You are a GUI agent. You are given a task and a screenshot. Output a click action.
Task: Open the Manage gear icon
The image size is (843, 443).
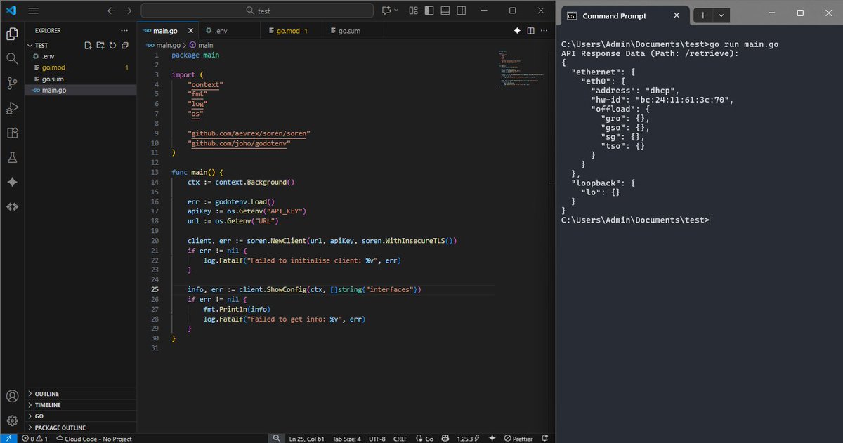click(12, 421)
